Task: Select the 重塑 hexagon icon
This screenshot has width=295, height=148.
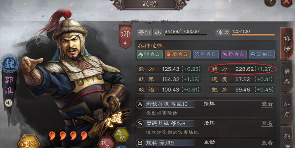Action: coord(121,135)
